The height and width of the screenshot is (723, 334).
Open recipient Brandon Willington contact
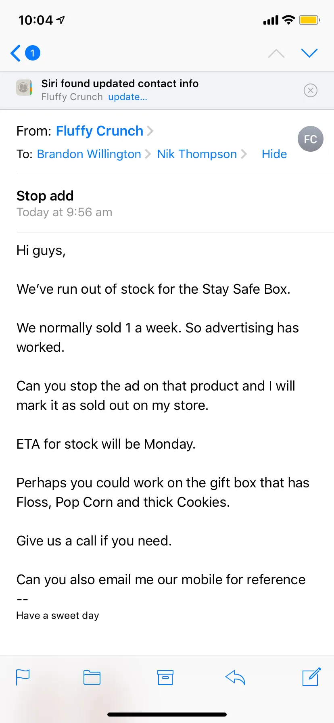coord(89,154)
